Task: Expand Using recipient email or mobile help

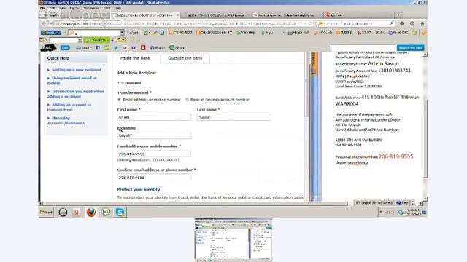Action: (72, 81)
